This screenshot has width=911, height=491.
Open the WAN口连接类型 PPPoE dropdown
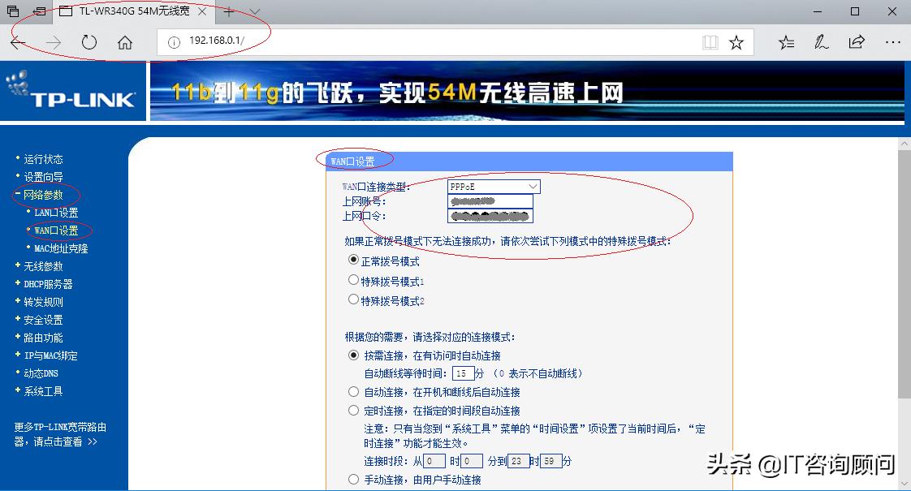pyautogui.click(x=491, y=186)
